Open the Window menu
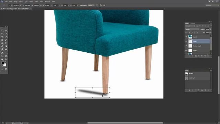220x124 pixels. pos(47,2)
